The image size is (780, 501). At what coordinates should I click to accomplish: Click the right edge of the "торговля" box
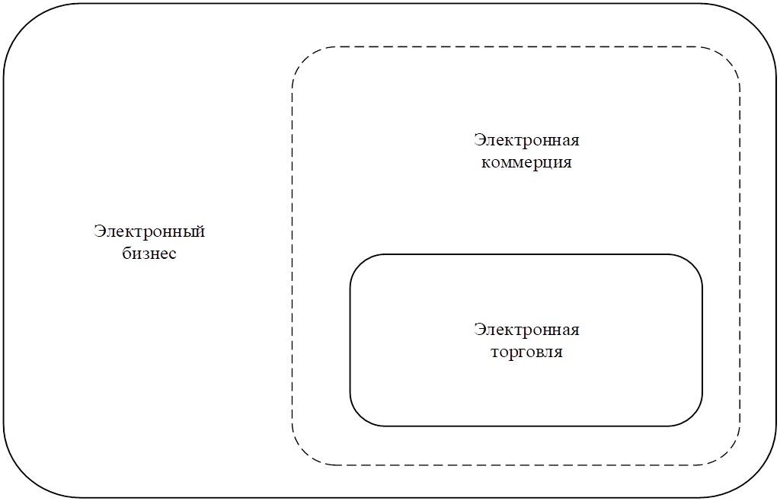pos(702,340)
